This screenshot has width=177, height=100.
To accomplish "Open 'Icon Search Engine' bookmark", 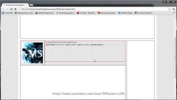I will 144,13.
